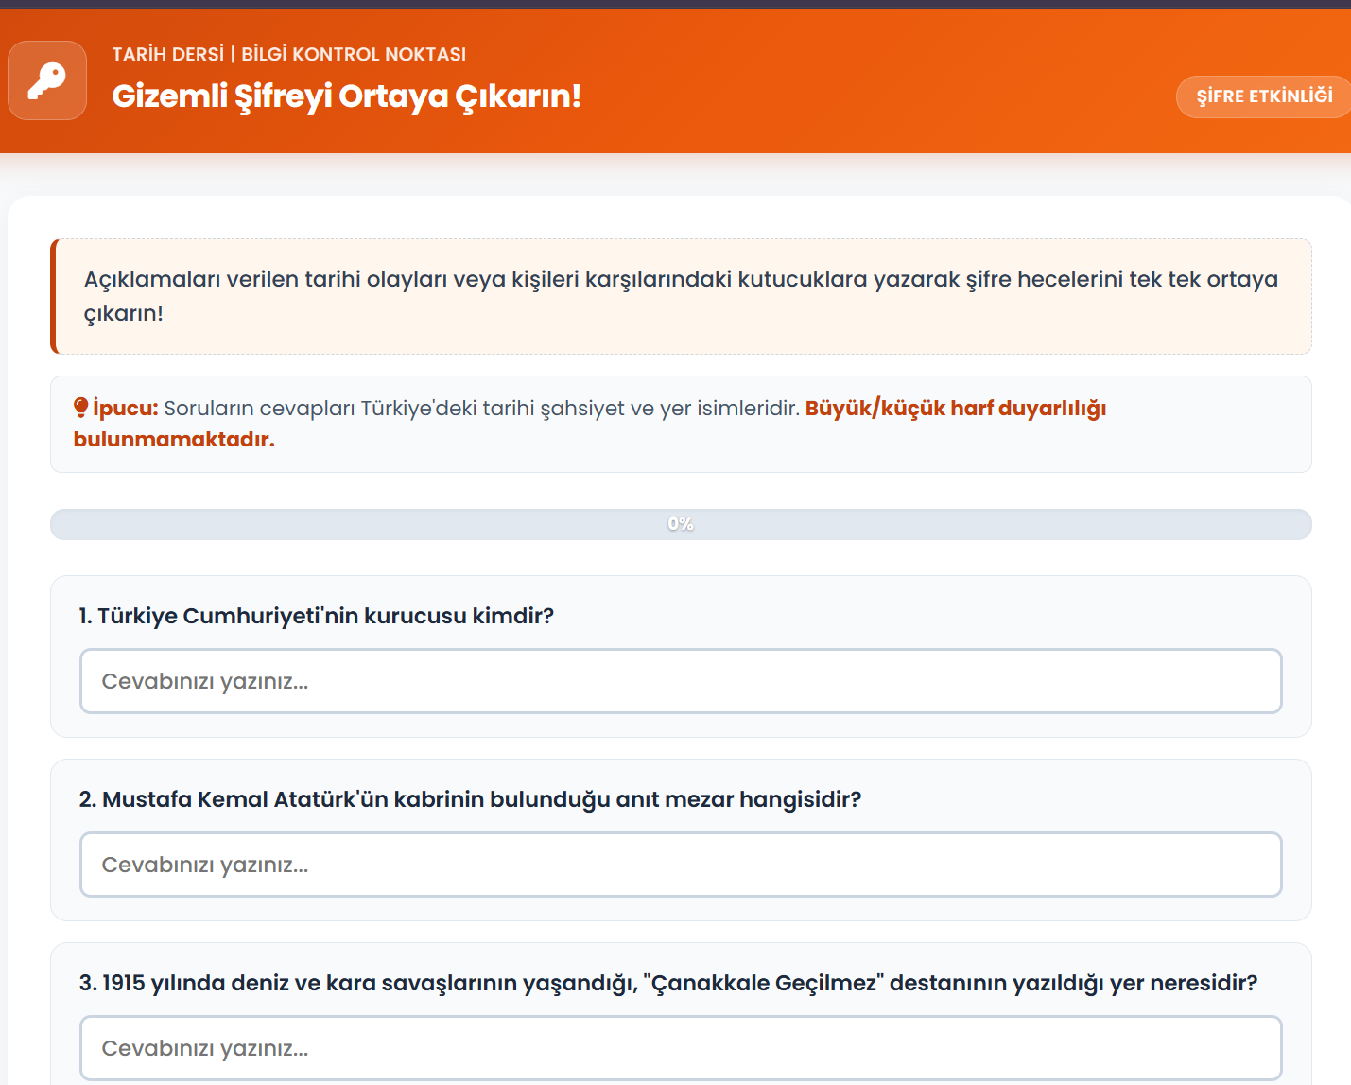Click the ŞİFRE ETKİNLİĞİ badge

[1264, 96]
